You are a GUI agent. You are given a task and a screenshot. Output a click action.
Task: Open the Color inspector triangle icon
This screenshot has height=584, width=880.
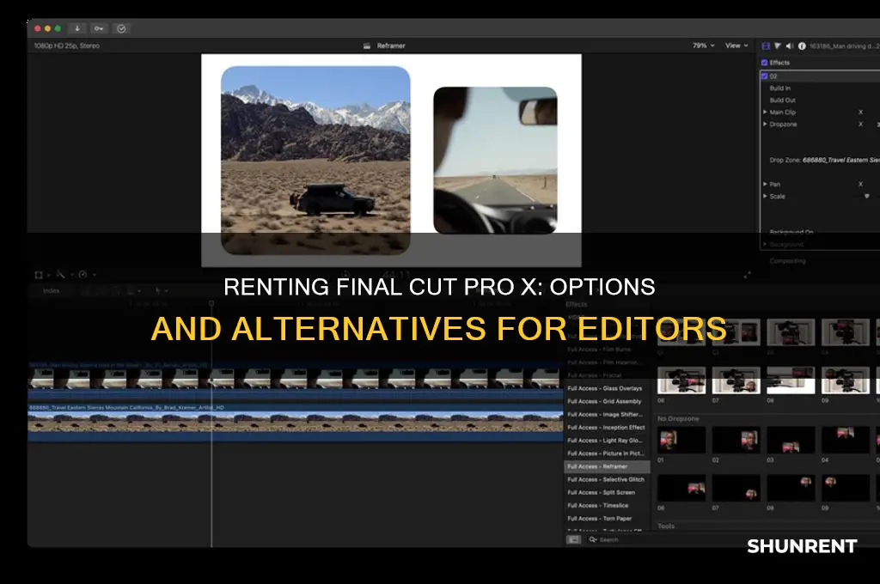tap(777, 46)
